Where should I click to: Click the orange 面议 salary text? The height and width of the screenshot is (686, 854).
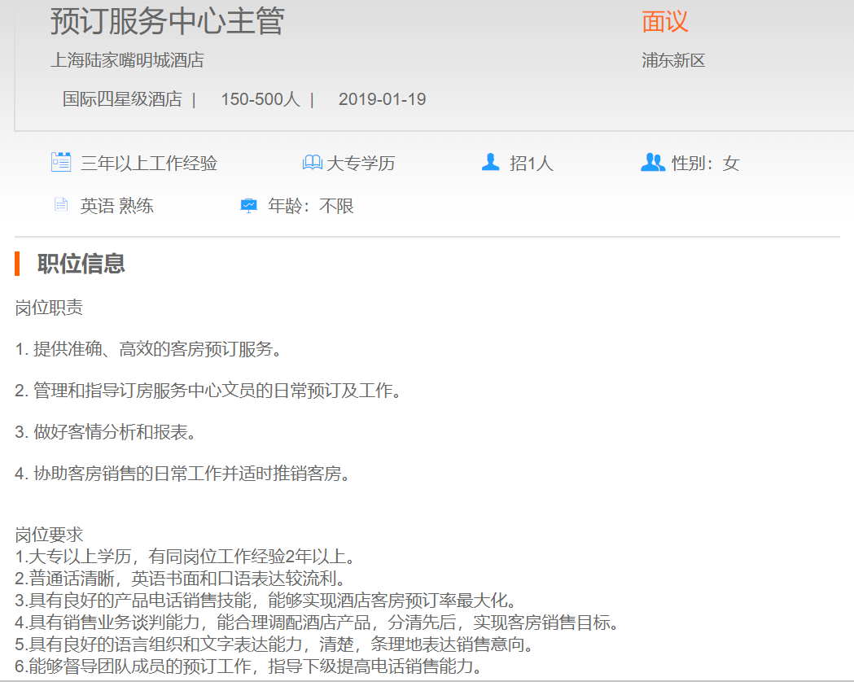tap(665, 22)
